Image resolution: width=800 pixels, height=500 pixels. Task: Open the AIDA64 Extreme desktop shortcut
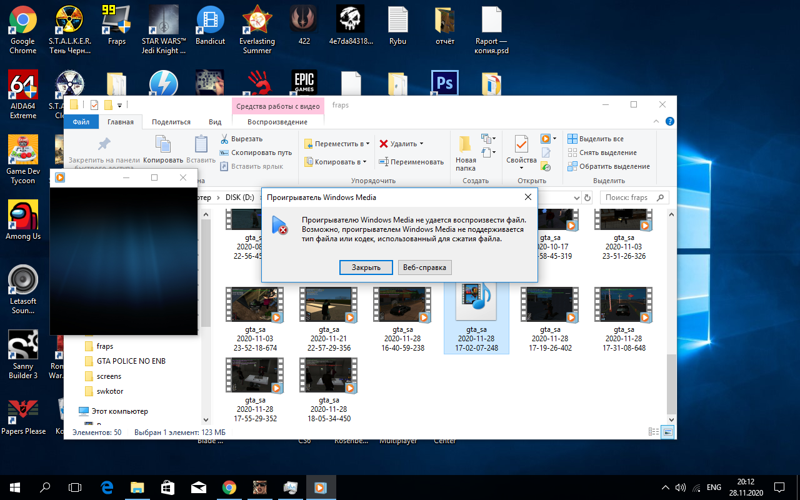23,94
